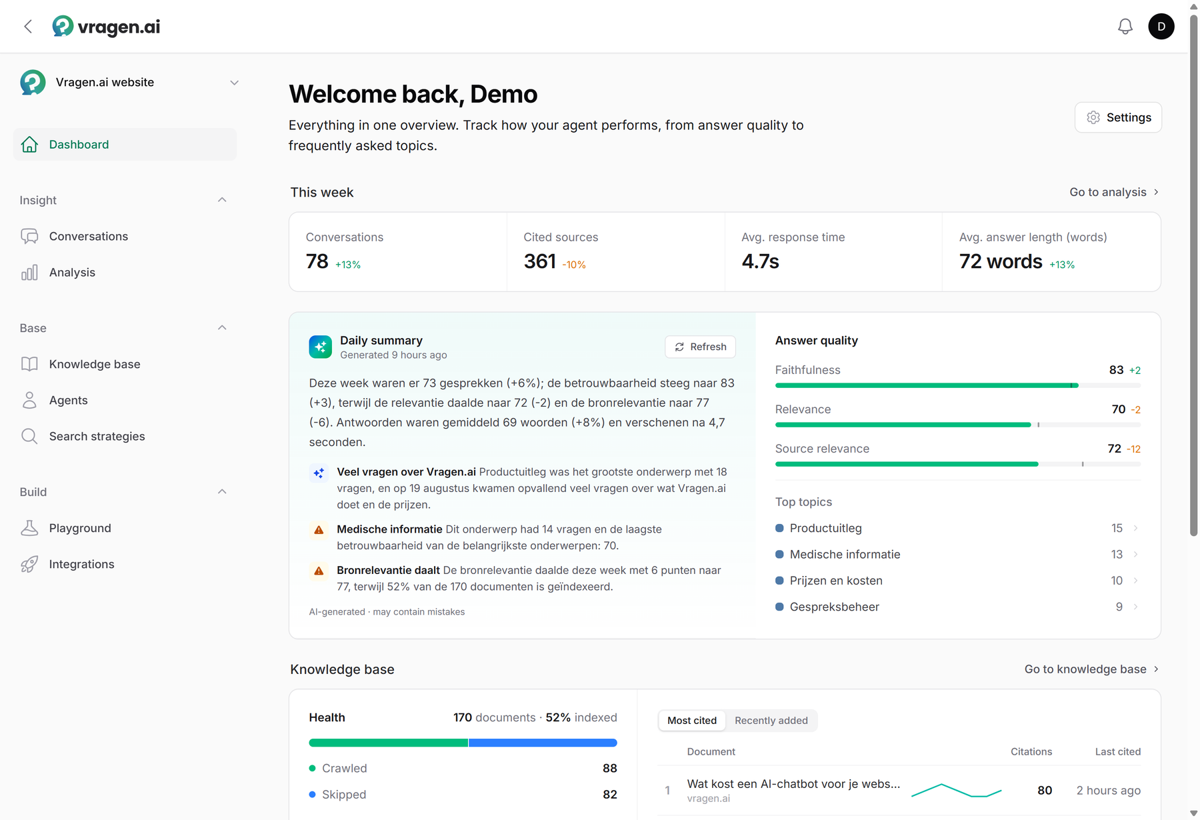Screen dimensions: 1200x820
Task: Click the Search strategies magnifier icon
Action: (x=29, y=436)
